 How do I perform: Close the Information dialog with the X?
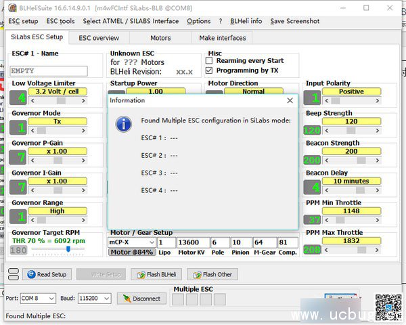pyautogui.click(x=290, y=100)
